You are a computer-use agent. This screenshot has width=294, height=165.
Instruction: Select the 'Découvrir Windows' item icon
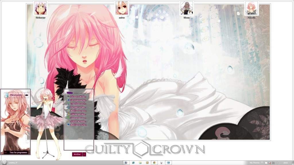click(68, 97)
